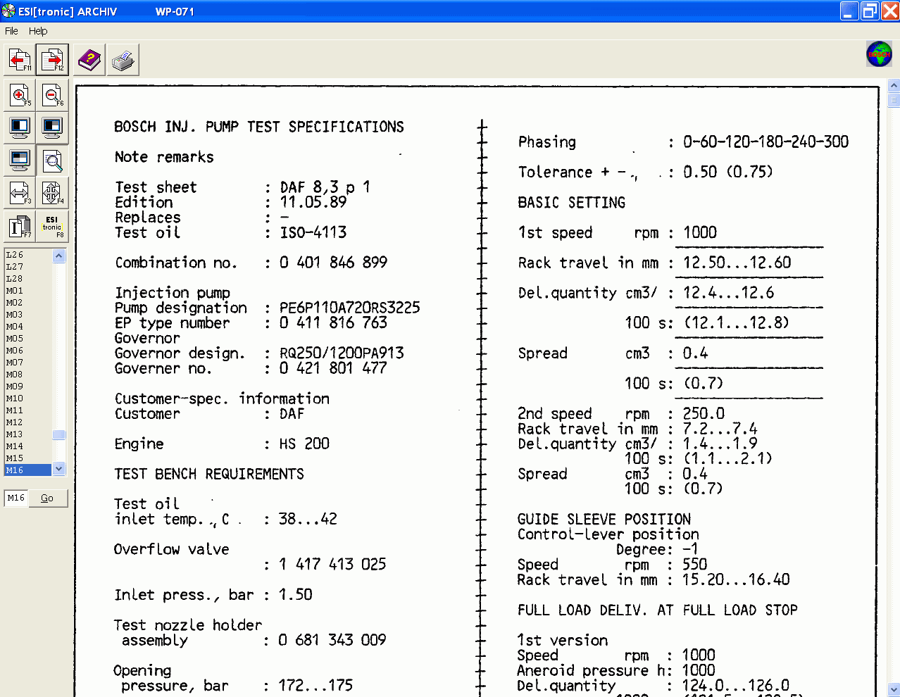Screen dimensions: 900x697
Task: Click the BASIC SETTING heading
Action: pos(572,203)
